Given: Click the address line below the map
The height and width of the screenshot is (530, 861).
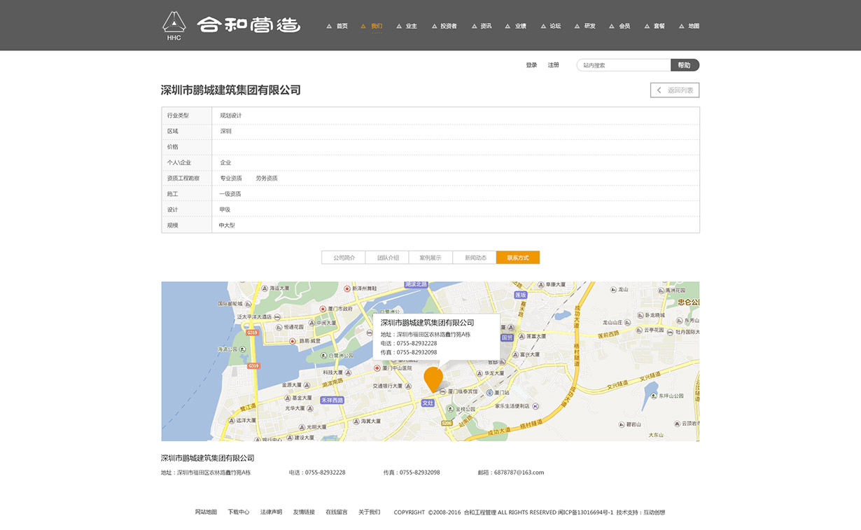Looking at the screenshot, I should click(x=206, y=473).
